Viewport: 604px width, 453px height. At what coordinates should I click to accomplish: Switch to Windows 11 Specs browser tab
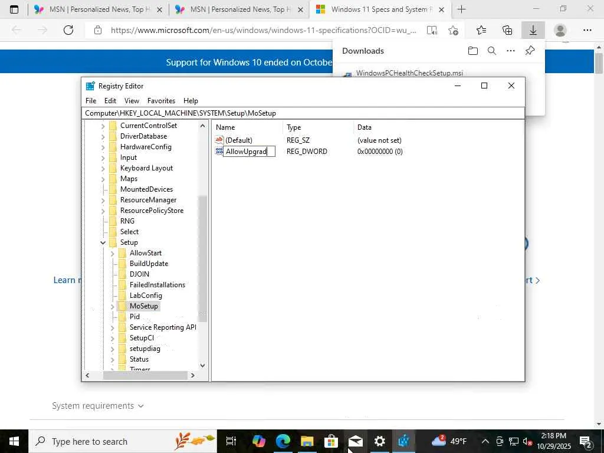(380, 9)
